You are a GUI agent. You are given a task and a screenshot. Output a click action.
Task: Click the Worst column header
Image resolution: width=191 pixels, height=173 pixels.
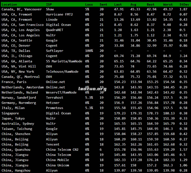pyautogui.click(x=168, y=4)
